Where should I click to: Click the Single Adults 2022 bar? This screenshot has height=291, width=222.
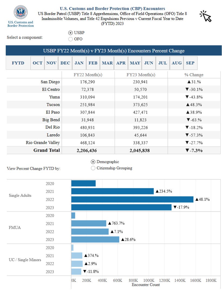132,199
